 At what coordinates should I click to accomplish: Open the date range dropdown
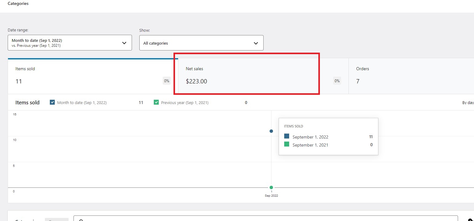(x=70, y=42)
